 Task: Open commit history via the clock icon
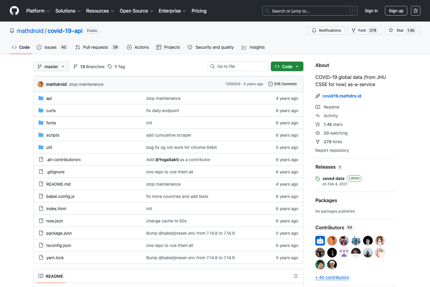(x=270, y=84)
